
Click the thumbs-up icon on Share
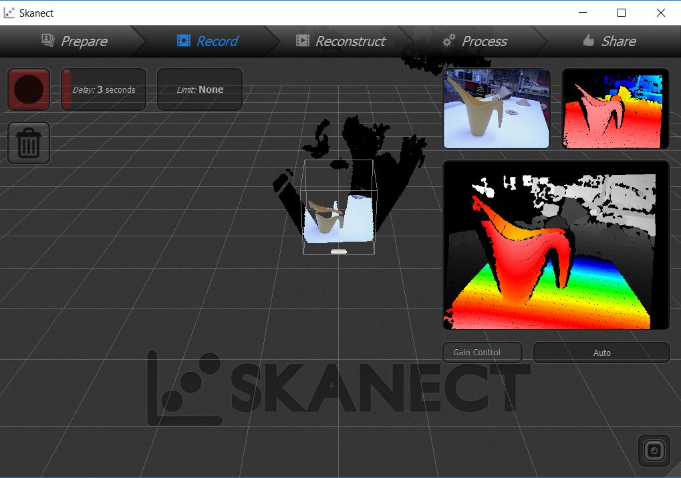[589, 40]
